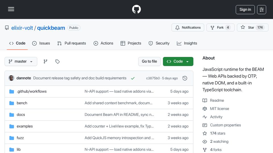This screenshot has height=153, width=273.
Task: Open 4 forks link
Action: tap(216, 150)
